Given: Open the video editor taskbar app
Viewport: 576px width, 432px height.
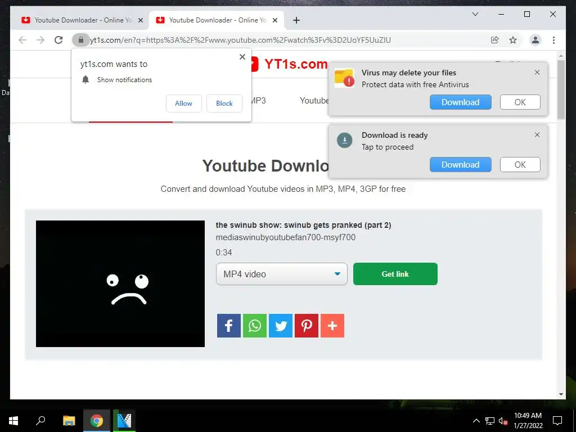Looking at the screenshot, I should point(124,421).
